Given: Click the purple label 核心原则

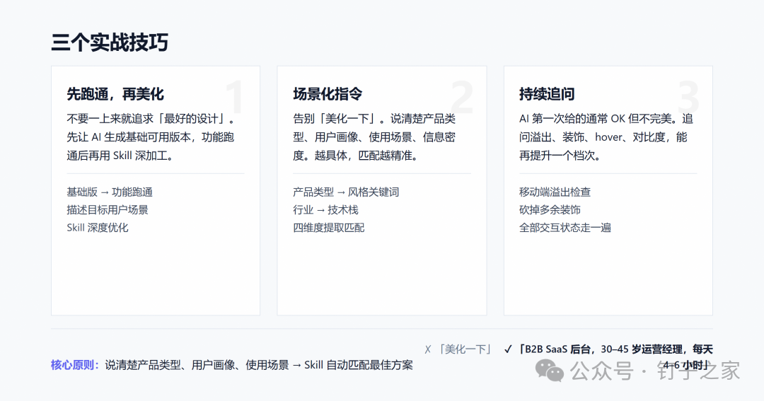Looking at the screenshot, I should click(75, 365).
